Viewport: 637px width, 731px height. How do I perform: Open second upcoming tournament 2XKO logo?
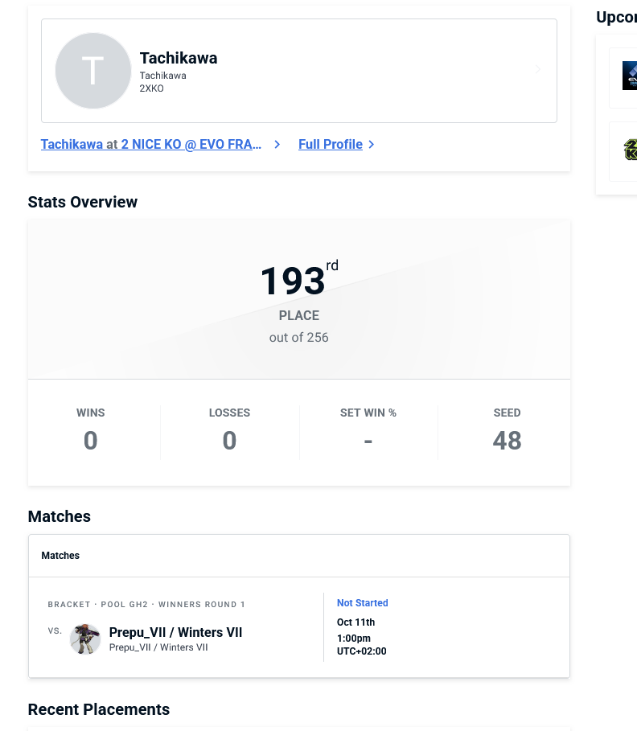631,150
